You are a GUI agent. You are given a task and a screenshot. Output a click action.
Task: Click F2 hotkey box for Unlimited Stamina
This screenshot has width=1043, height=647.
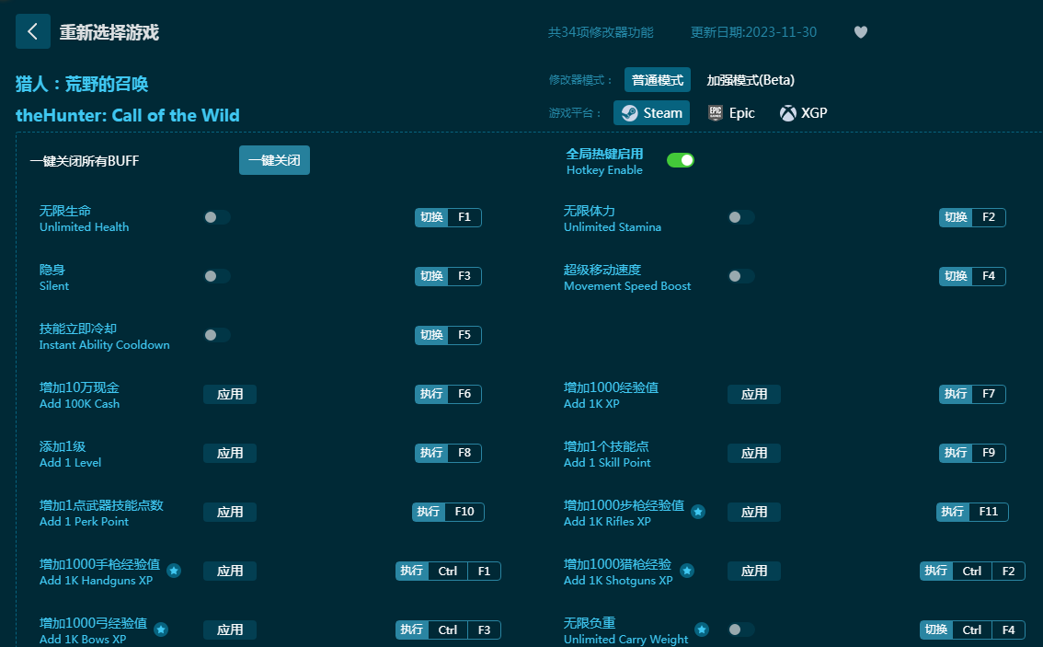[x=989, y=218]
